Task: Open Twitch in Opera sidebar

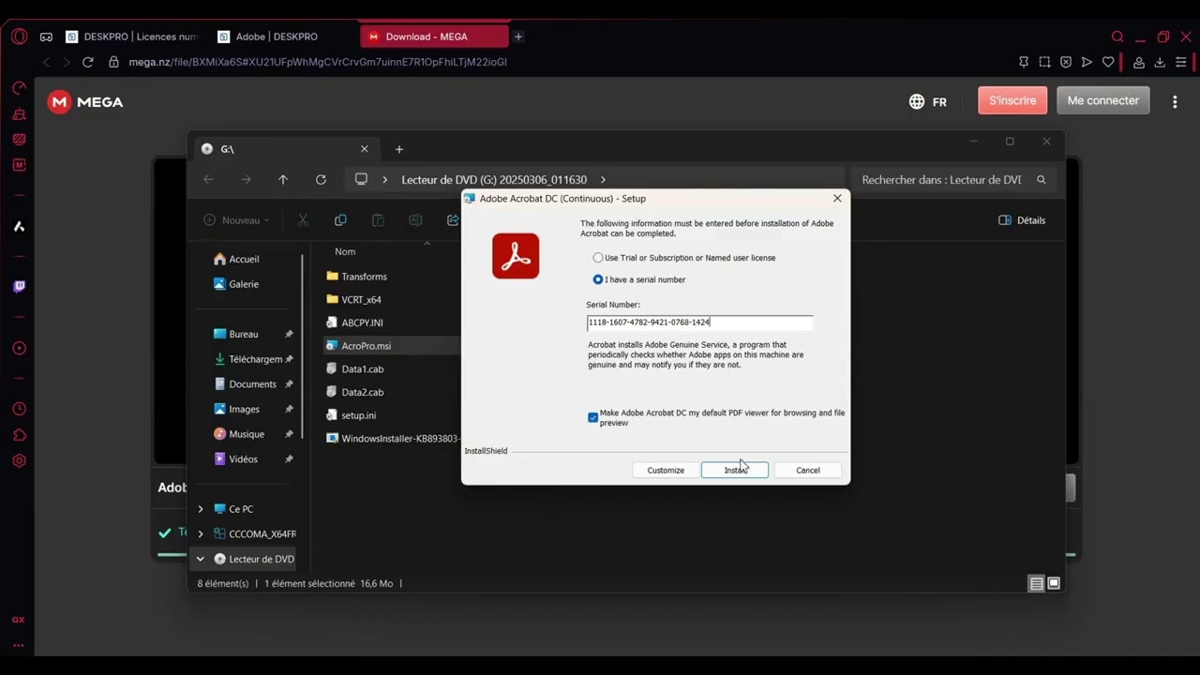Action: 19,286
